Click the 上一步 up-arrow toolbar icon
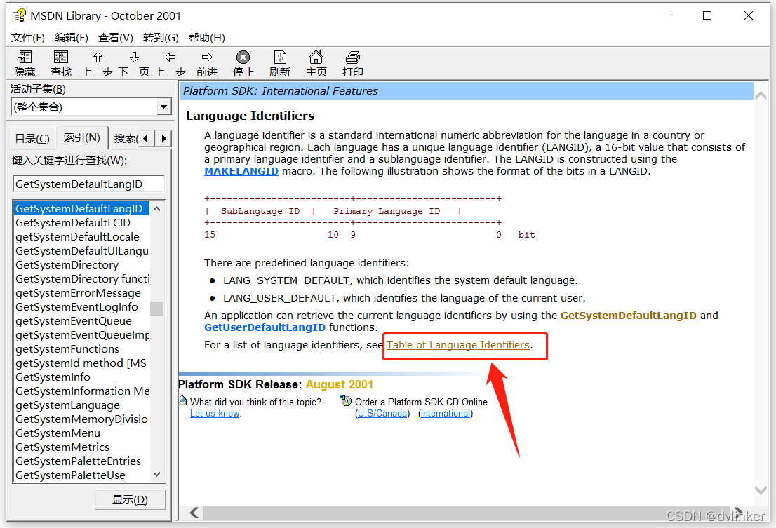The height and width of the screenshot is (528, 776). click(98, 57)
